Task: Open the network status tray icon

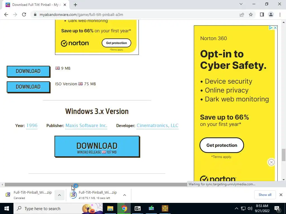Action: pyautogui.click(x=243, y=208)
